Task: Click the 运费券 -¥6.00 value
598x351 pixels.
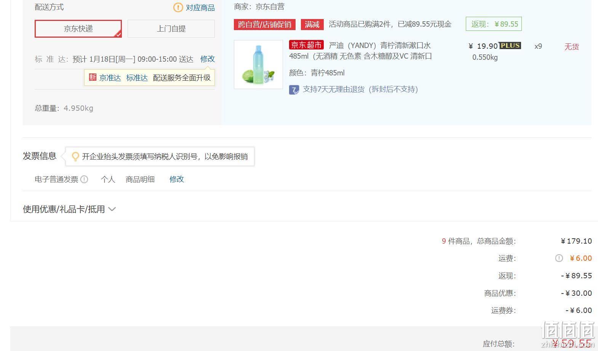Action: (x=579, y=311)
